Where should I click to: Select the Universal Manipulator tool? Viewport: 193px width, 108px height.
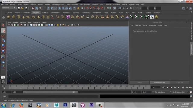click(3, 56)
